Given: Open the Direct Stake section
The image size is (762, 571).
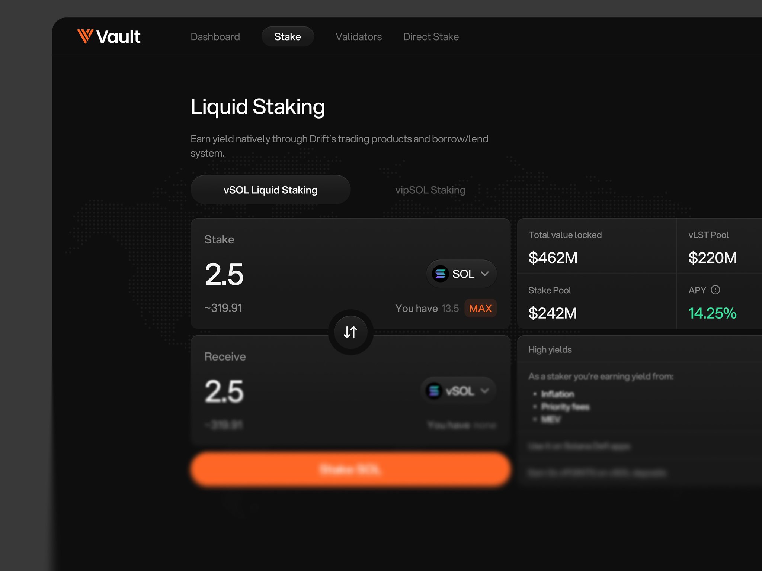Looking at the screenshot, I should [x=431, y=36].
